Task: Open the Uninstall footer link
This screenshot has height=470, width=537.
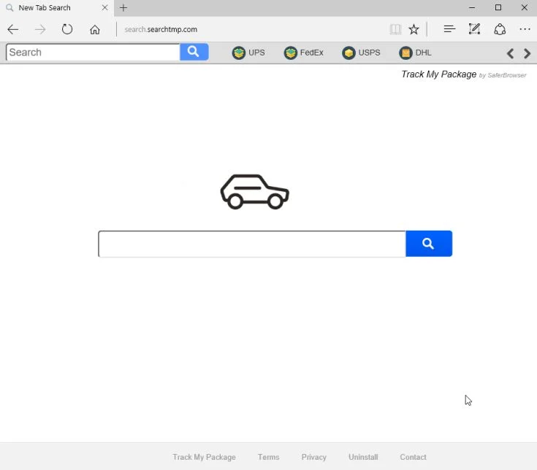Action: point(363,457)
